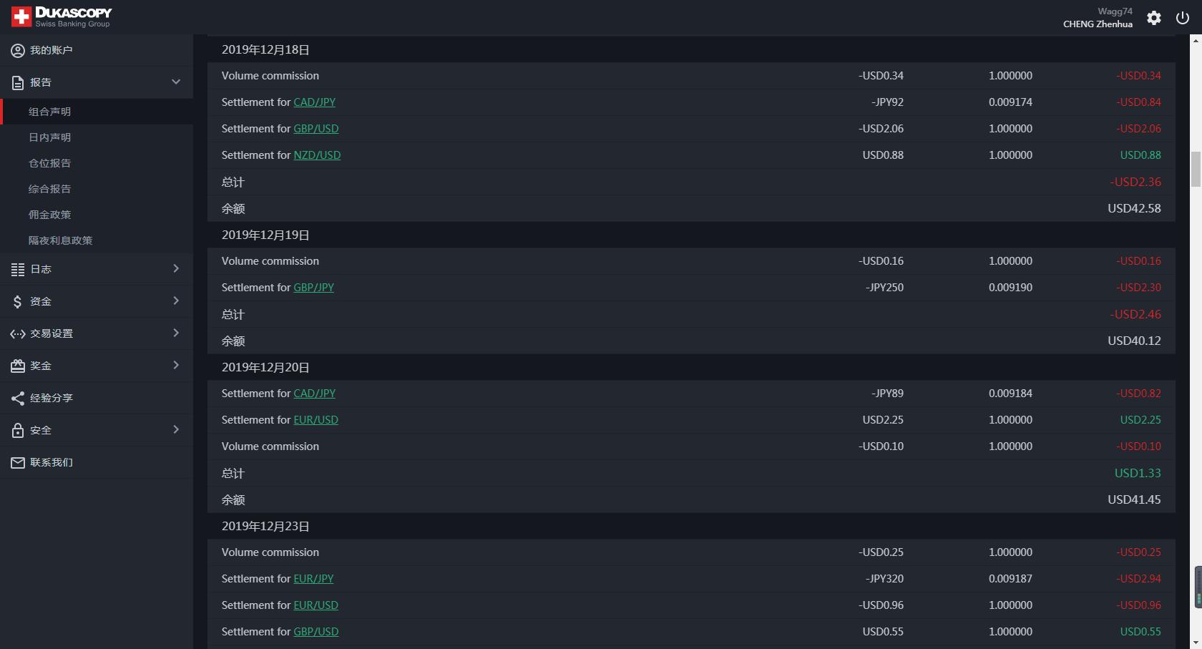
Task: Click the GBP/JPY link under December 19
Action: click(x=313, y=288)
